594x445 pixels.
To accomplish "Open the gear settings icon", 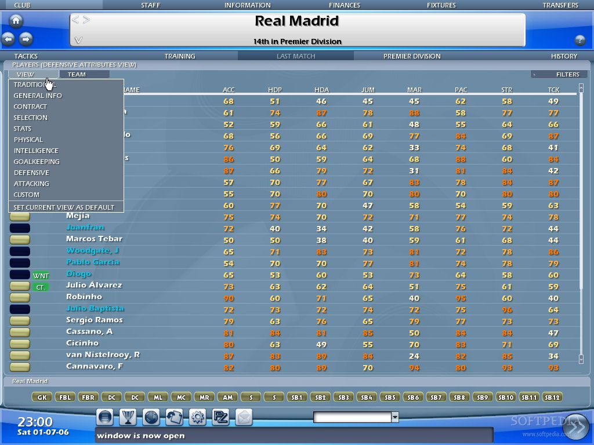I will coord(197,417).
